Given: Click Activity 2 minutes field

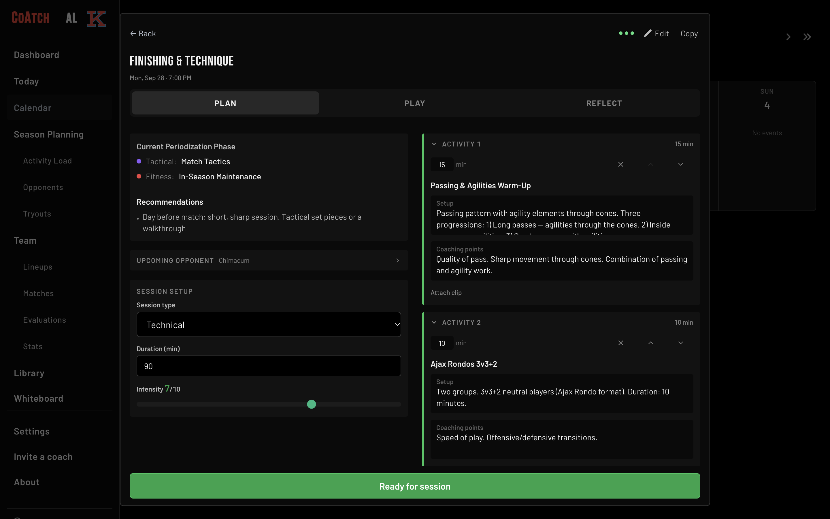Looking at the screenshot, I should [442, 343].
